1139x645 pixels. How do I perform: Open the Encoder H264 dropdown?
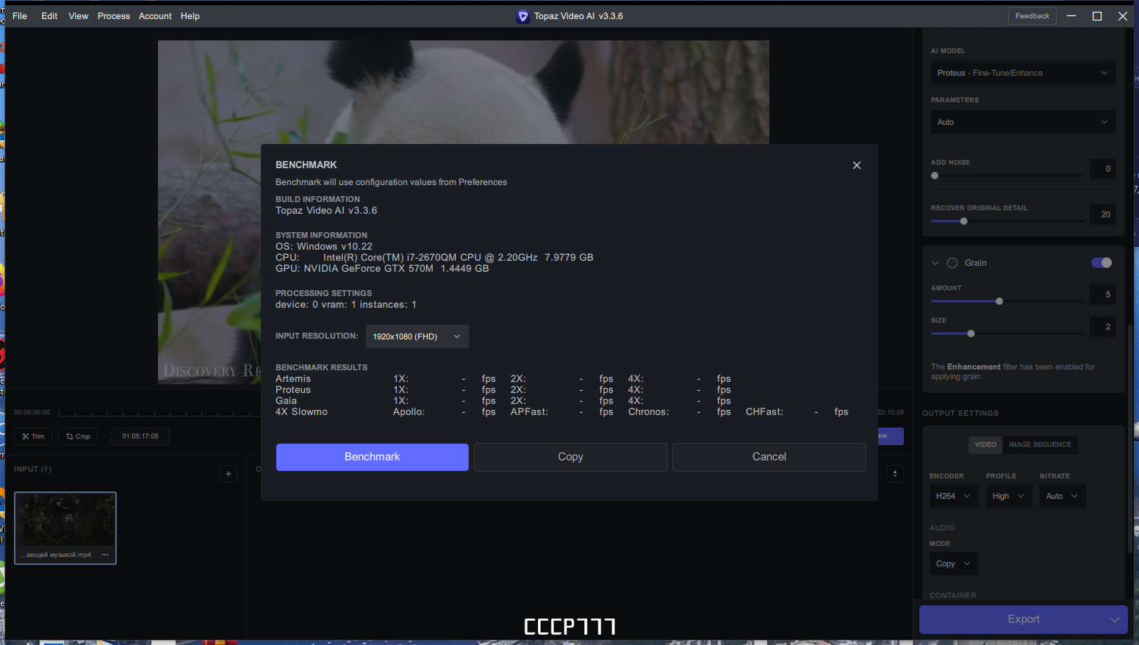click(x=954, y=496)
